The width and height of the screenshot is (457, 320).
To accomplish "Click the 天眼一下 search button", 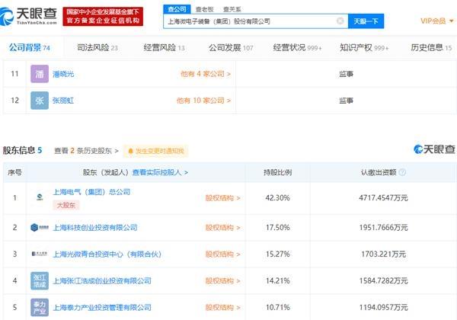I will click(x=366, y=21).
